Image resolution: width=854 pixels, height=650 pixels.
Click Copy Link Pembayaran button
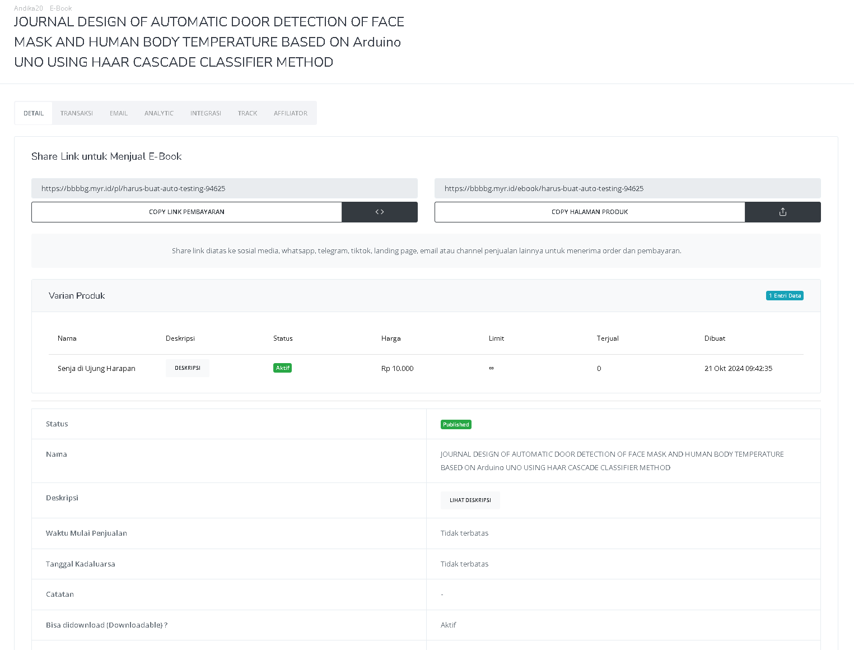coord(186,212)
